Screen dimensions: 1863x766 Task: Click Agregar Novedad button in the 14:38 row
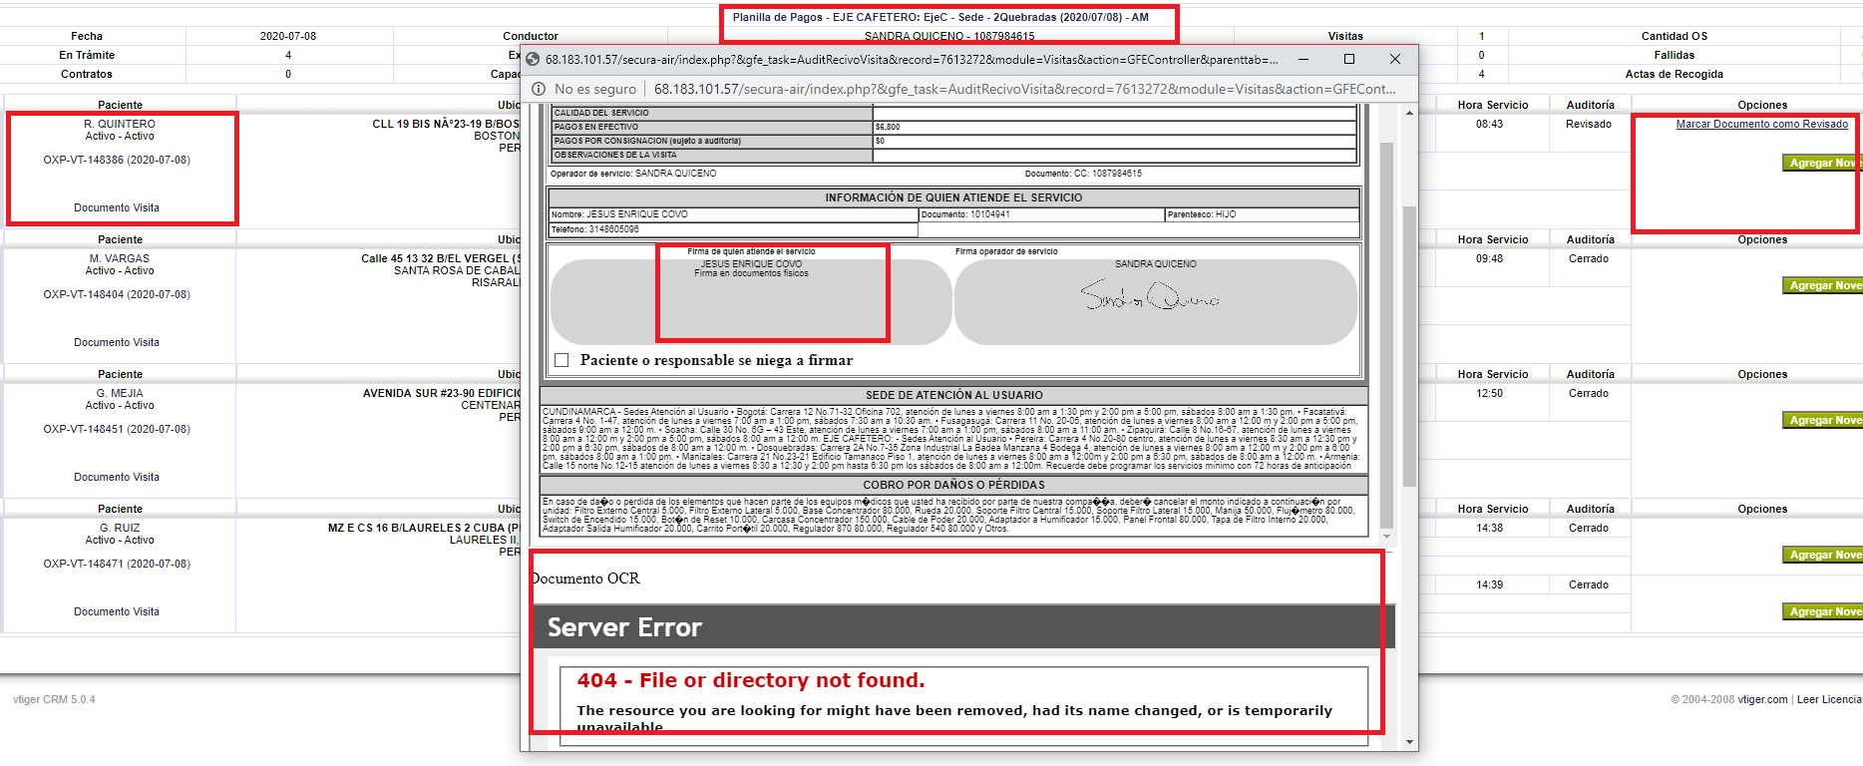[x=1822, y=555]
